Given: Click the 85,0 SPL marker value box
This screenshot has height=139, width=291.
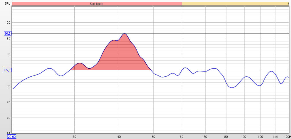Looking at the screenshot, I should 8,70.
